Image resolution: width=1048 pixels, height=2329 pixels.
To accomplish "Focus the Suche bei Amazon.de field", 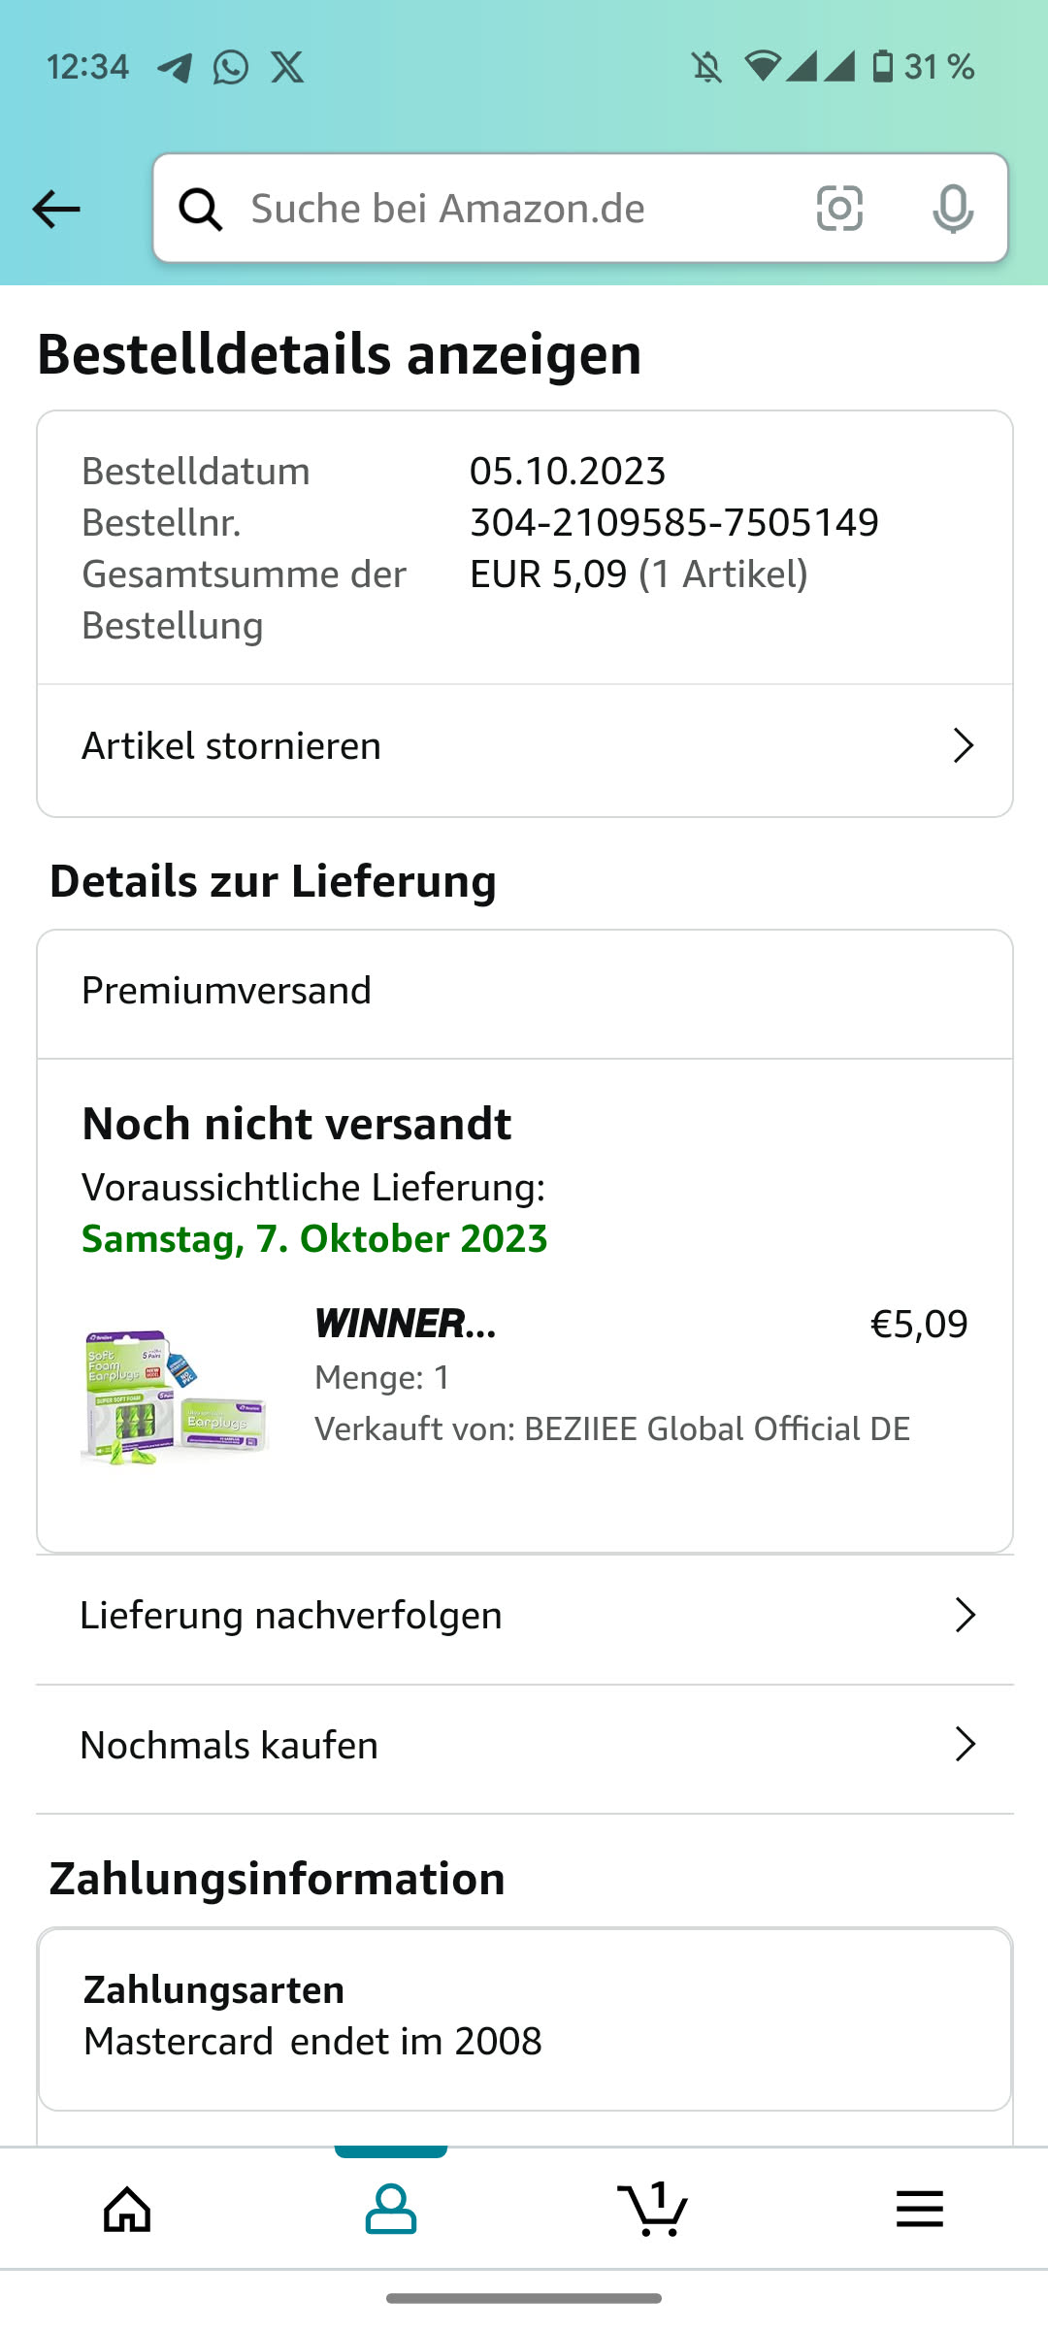I will 514,209.
